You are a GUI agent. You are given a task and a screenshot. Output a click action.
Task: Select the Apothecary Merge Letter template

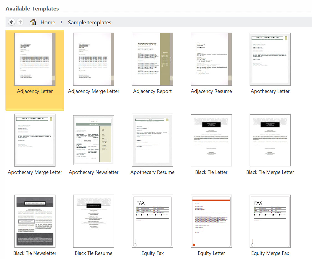(x=35, y=140)
